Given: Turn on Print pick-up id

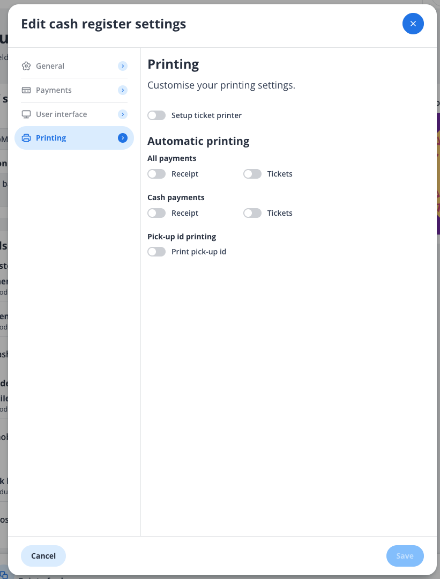Looking at the screenshot, I should pyautogui.click(x=156, y=251).
